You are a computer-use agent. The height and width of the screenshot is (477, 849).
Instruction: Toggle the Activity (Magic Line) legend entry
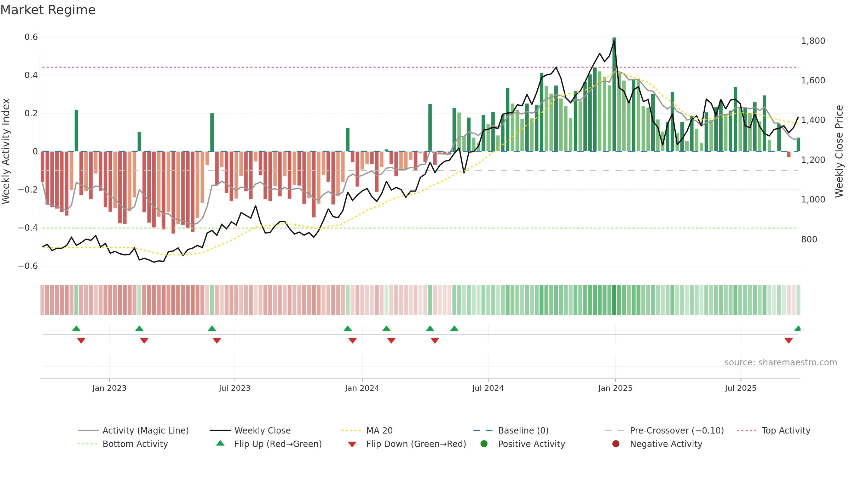click(133, 430)
